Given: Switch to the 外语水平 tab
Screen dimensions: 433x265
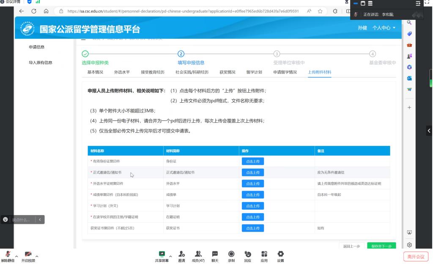Looking at the screenshot, I should tap(122, 72).
